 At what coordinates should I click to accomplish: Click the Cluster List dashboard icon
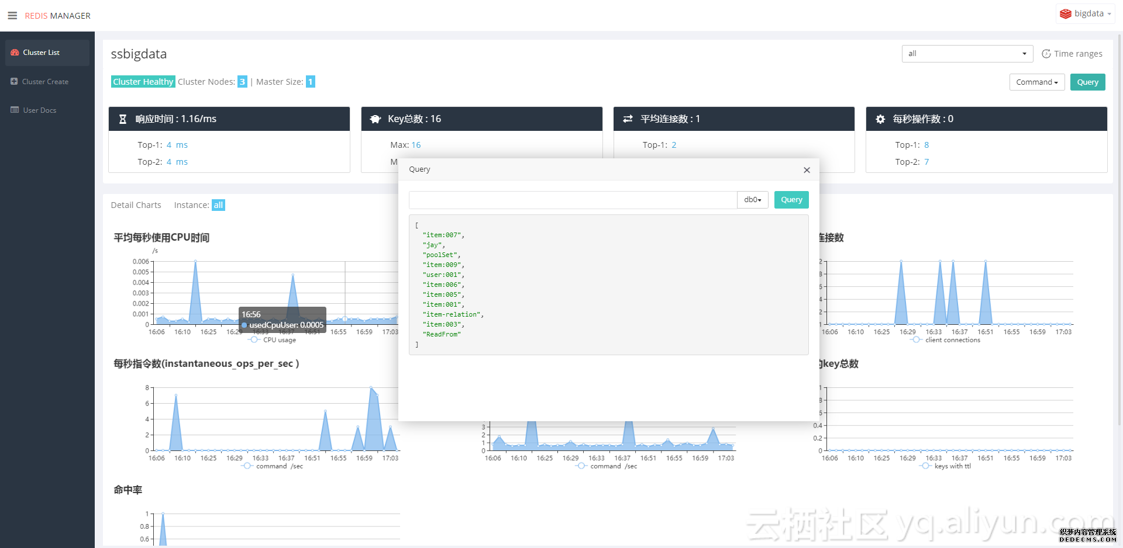click(x=15, y=53)
